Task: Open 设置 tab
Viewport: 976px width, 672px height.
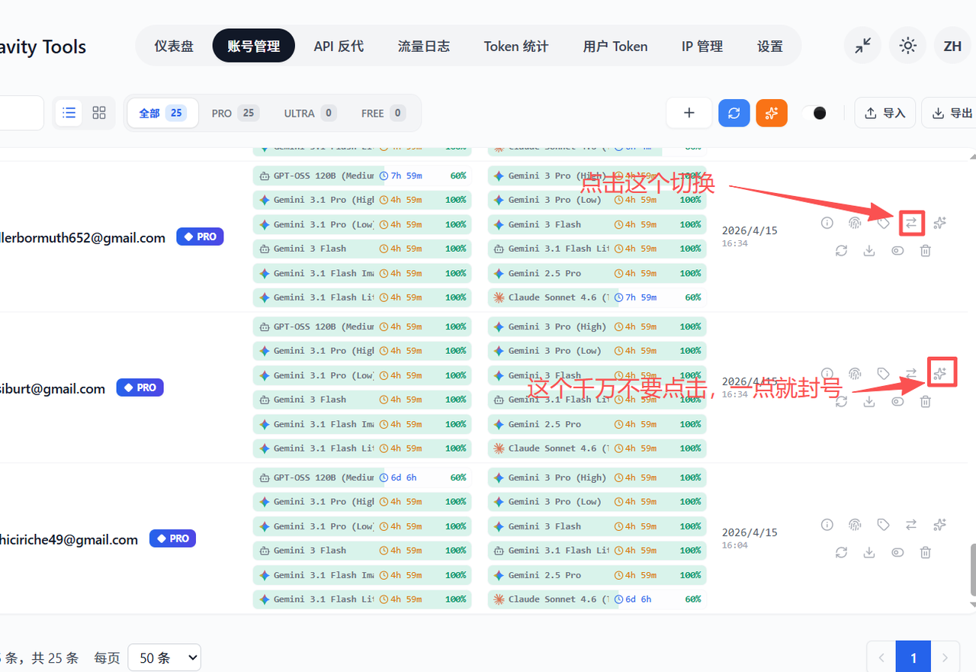Action: pyautogui.click(x=770, y=46)
